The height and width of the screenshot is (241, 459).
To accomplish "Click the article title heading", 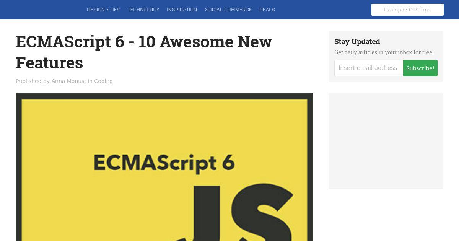I will (x=144, y=52).
